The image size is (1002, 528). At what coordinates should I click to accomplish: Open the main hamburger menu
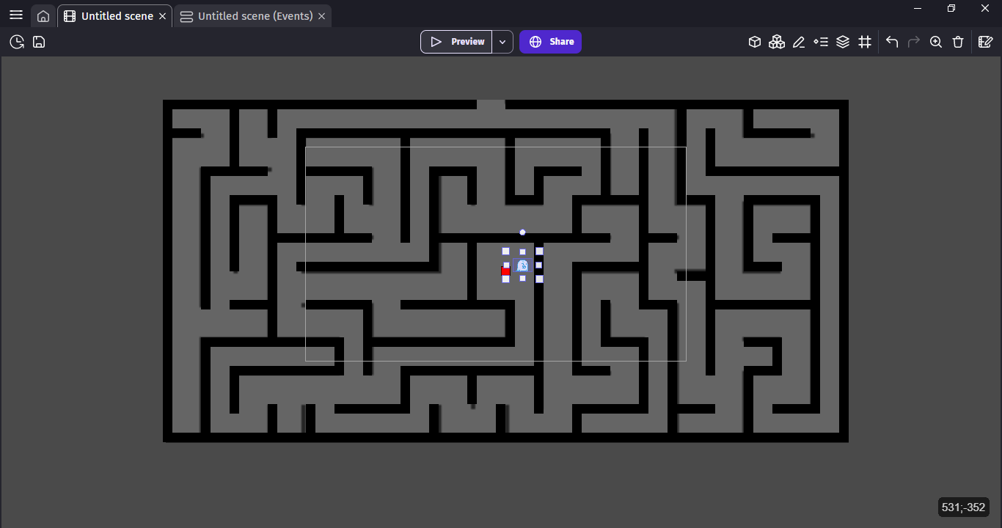pos(16,15)
